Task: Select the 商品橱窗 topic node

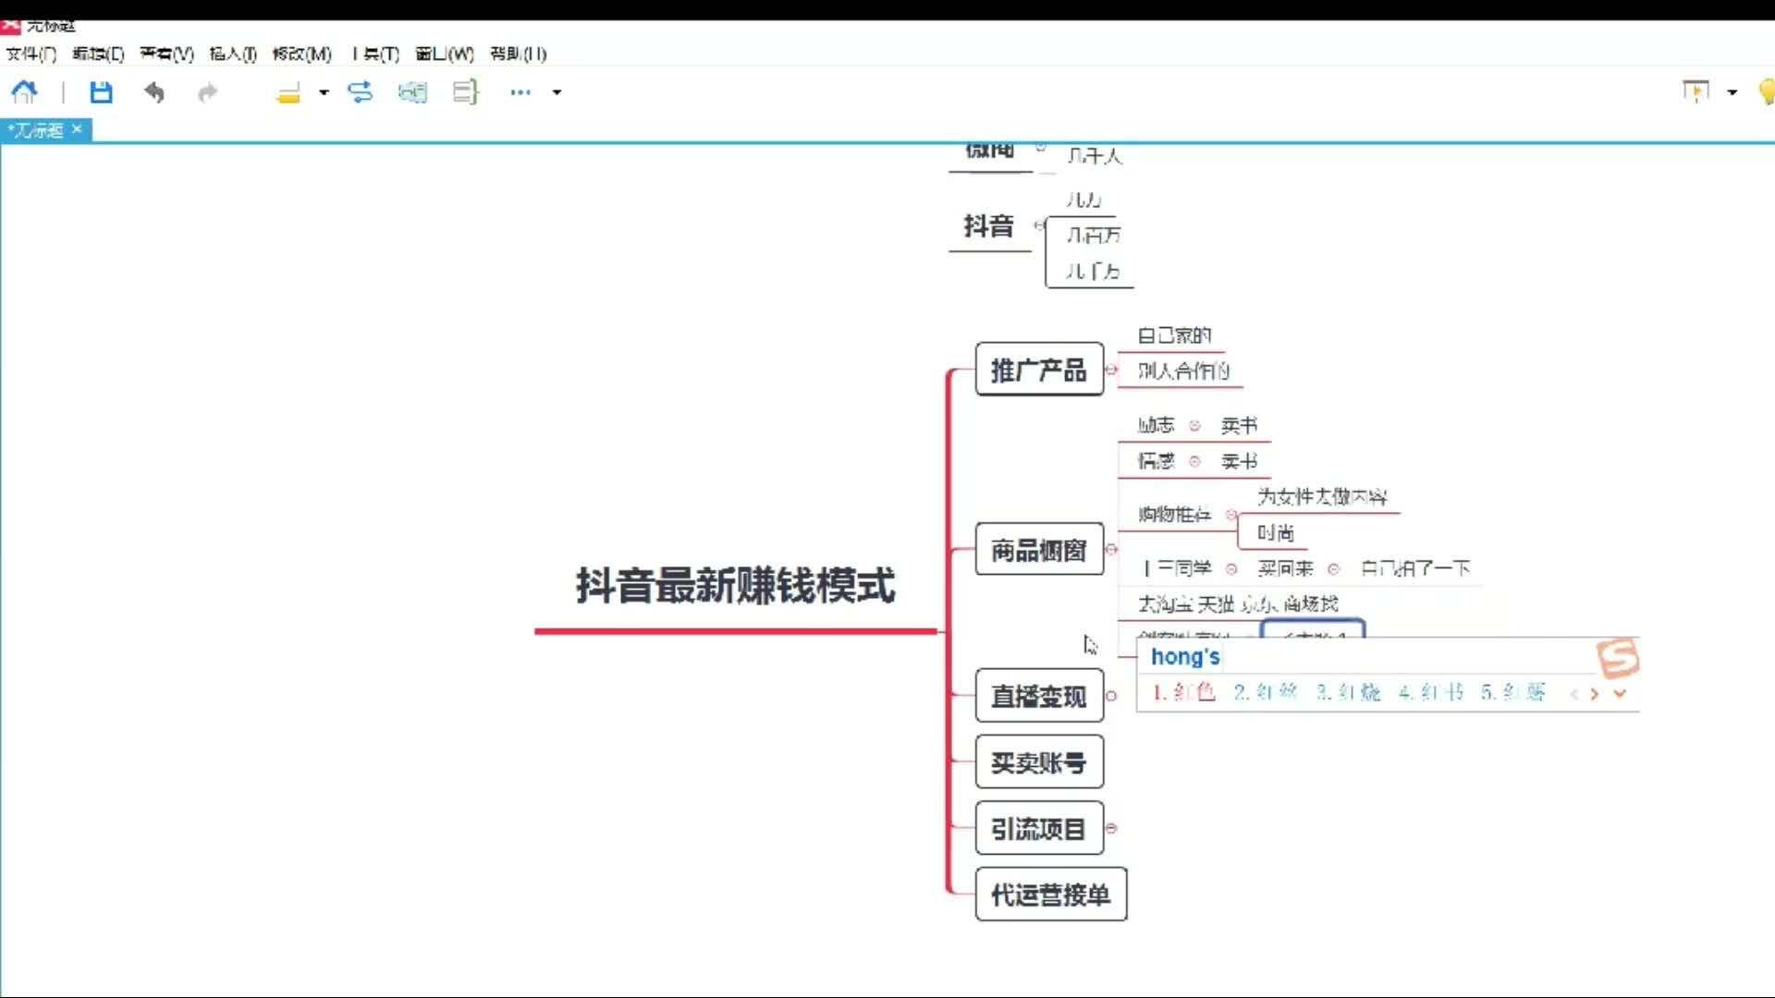Action: (x=1039, y=550)
